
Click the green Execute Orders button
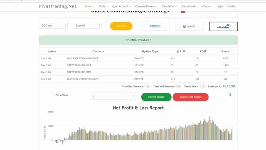click(156, 97)
